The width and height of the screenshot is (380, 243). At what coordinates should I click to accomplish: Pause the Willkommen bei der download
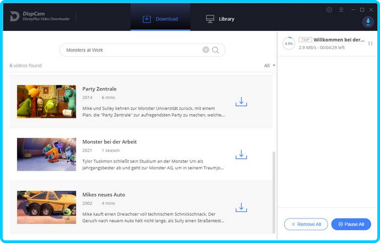pyautogui.click(x=370, y=43)
